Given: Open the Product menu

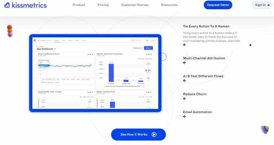Looking at the screenshot, I should tap(79, 5).
